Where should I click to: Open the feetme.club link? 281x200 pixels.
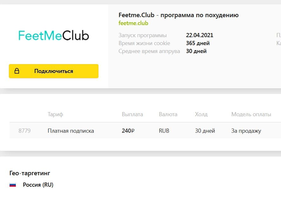pyautogui.click(x=133, y=23)
